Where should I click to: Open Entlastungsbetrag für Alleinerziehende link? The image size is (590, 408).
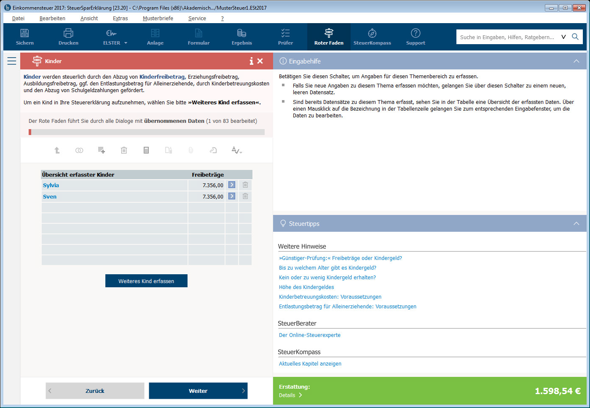tap(348, 307)
